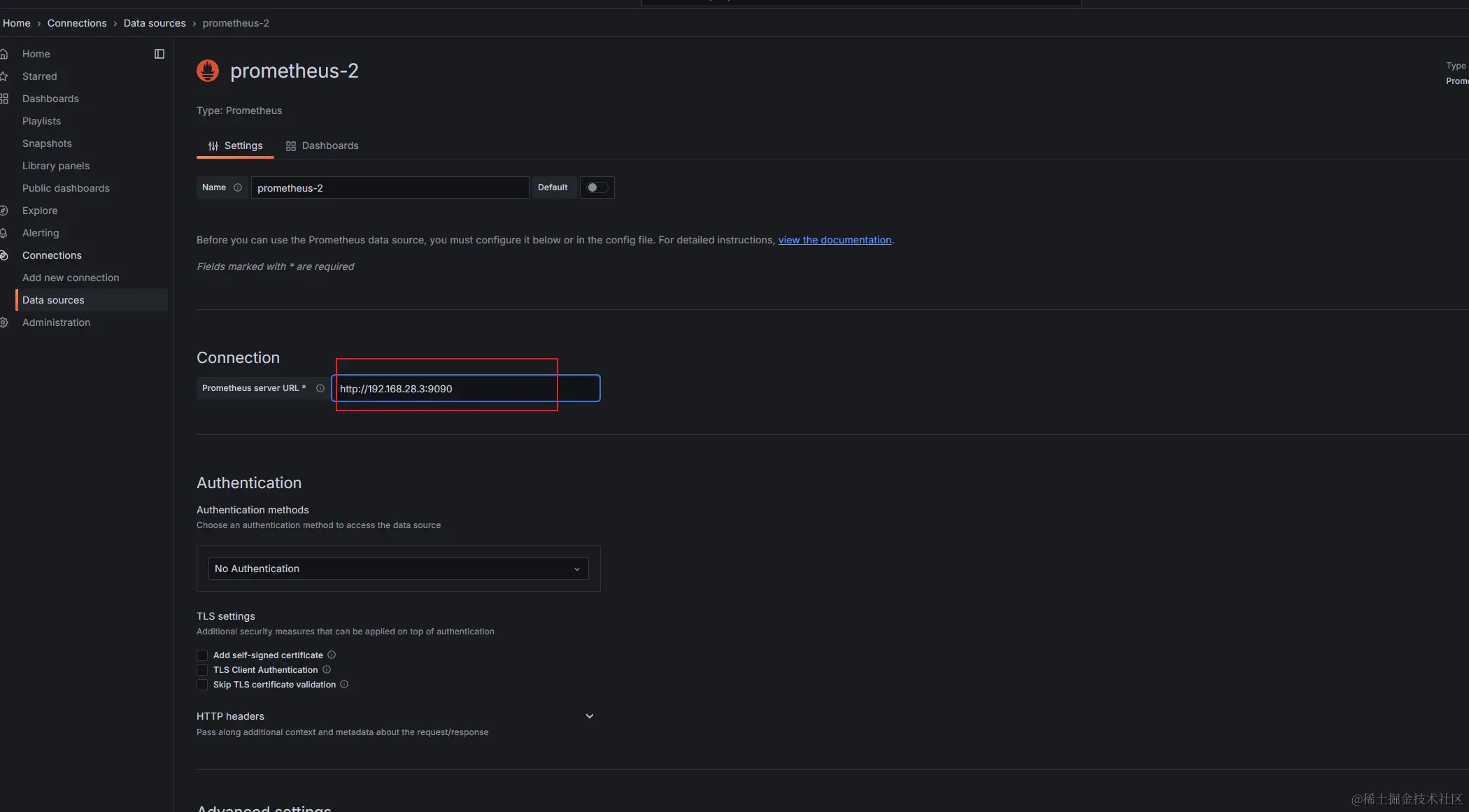
Task: Select the Settings tab
Action: (x=243, y=145)
